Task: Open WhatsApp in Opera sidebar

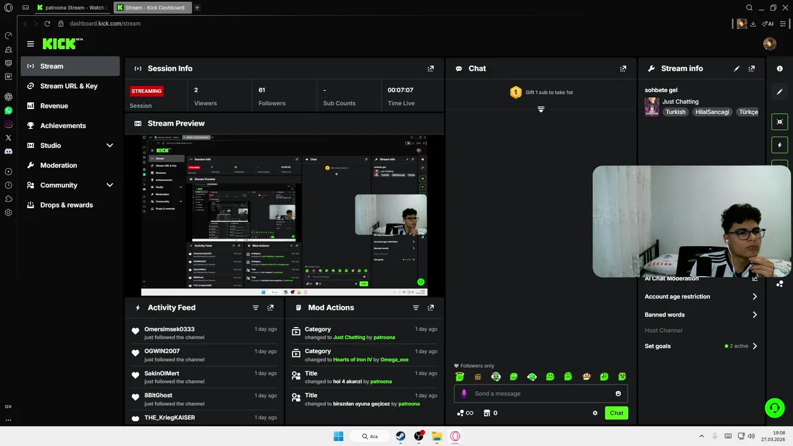Action: click(x=8, y=110)
